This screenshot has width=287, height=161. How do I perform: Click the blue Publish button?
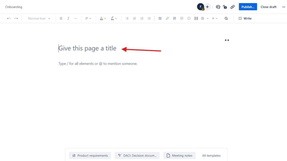point(248,7)
